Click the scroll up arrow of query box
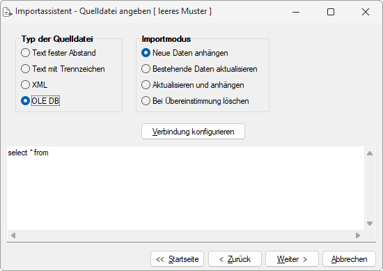Screen dimensions: 383x271 point(370,153)
